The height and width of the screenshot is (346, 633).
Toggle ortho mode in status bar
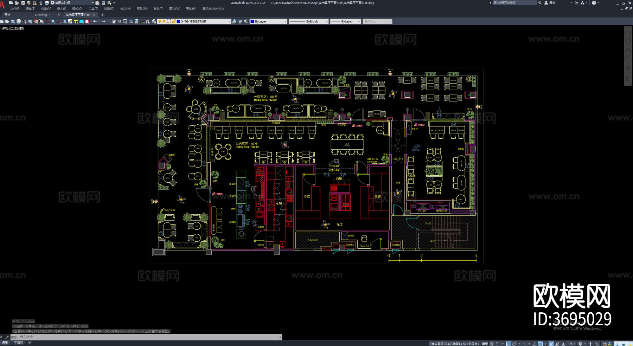(x=508, y=344)
